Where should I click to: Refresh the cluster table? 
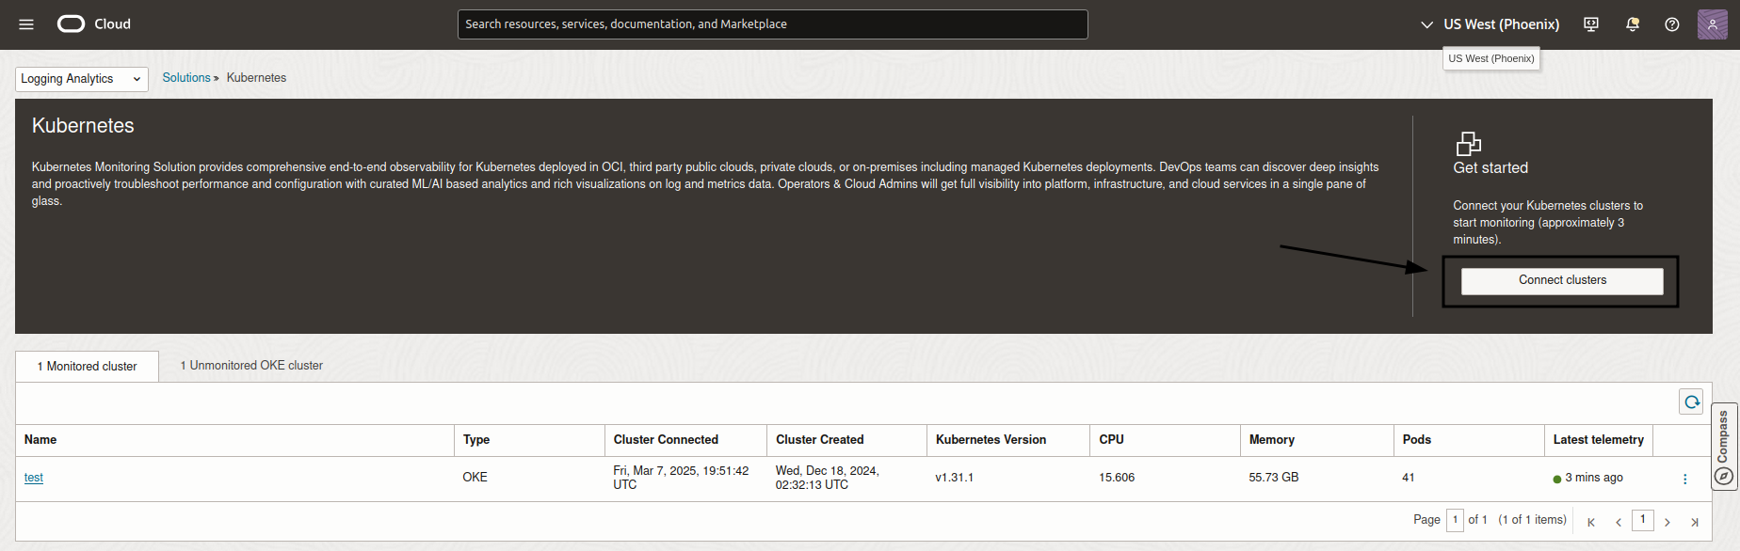(x=1692, y=402)
